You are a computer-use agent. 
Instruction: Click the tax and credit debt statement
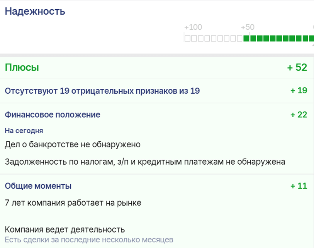[x=145, y=162]
